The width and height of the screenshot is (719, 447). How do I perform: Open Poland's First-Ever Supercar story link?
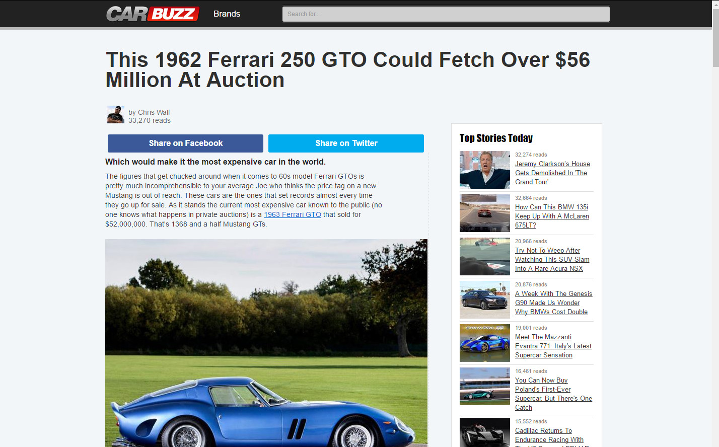pos(553,394)
